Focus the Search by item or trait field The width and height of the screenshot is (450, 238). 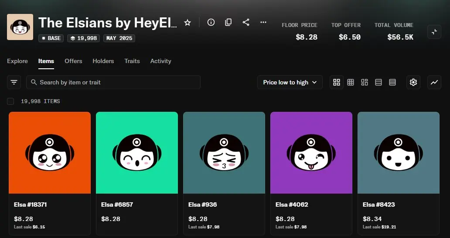pos(113,82)
